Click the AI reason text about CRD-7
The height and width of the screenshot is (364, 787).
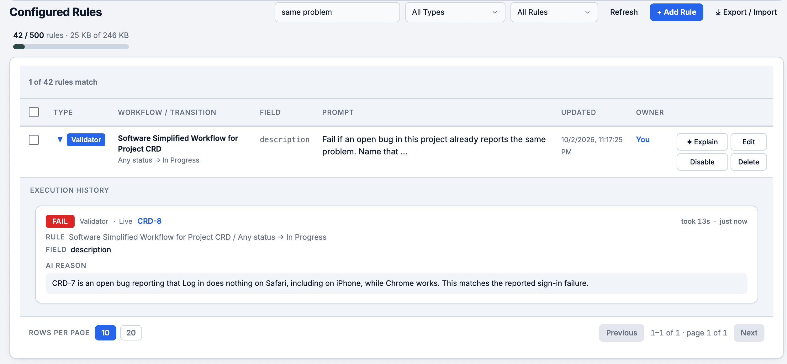(x=320, y=283)
